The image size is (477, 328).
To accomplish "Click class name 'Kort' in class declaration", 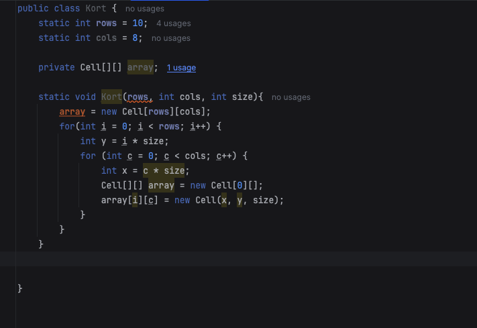I will [96, 8].
